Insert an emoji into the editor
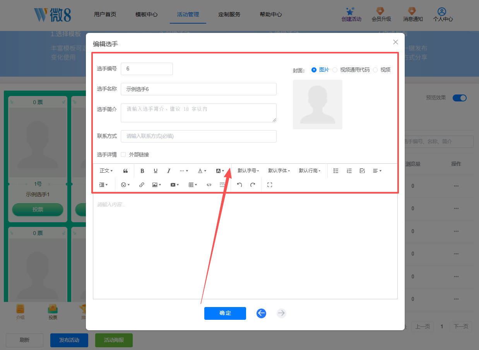The width and height of the screenshot is (479, 350). [124, 185]
